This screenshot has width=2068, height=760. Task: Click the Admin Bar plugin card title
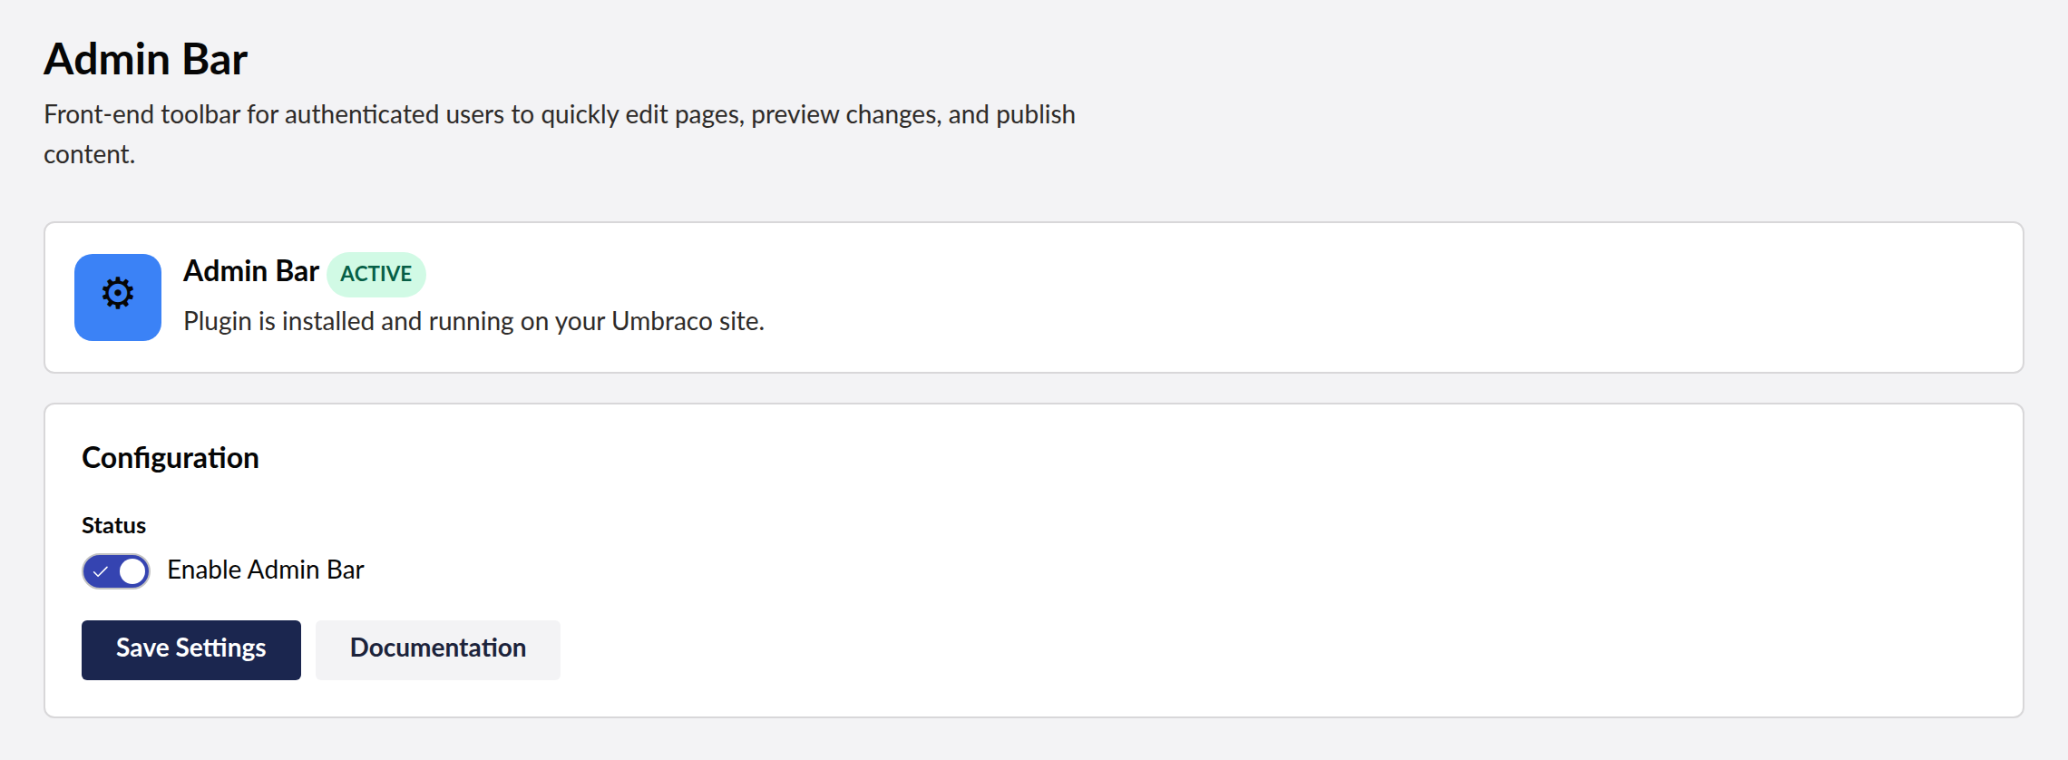point(251,271)
